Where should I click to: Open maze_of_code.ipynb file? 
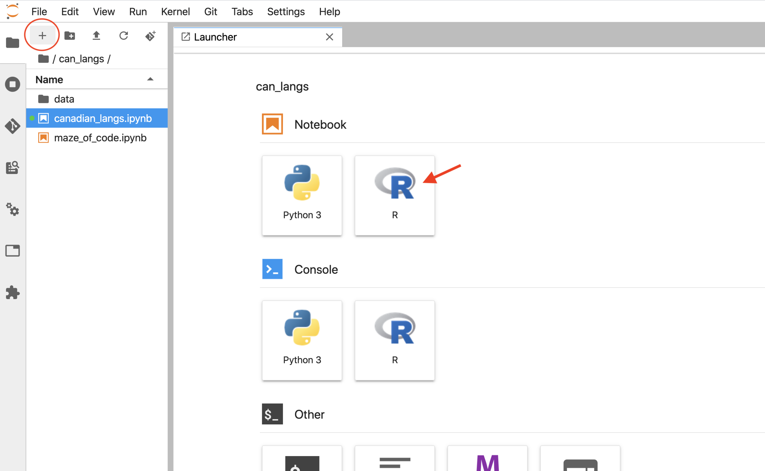(x=100, y=138)
